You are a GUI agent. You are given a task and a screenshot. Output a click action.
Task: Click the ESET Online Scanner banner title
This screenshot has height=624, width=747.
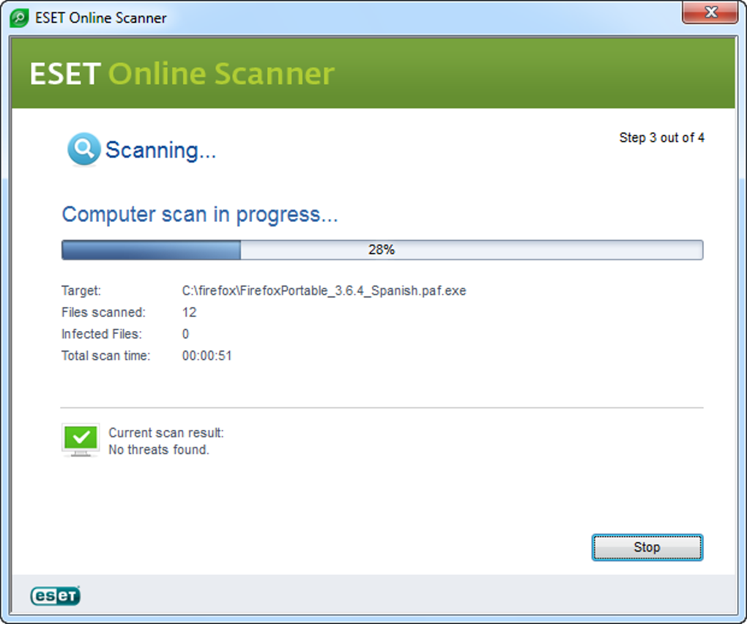182,74
